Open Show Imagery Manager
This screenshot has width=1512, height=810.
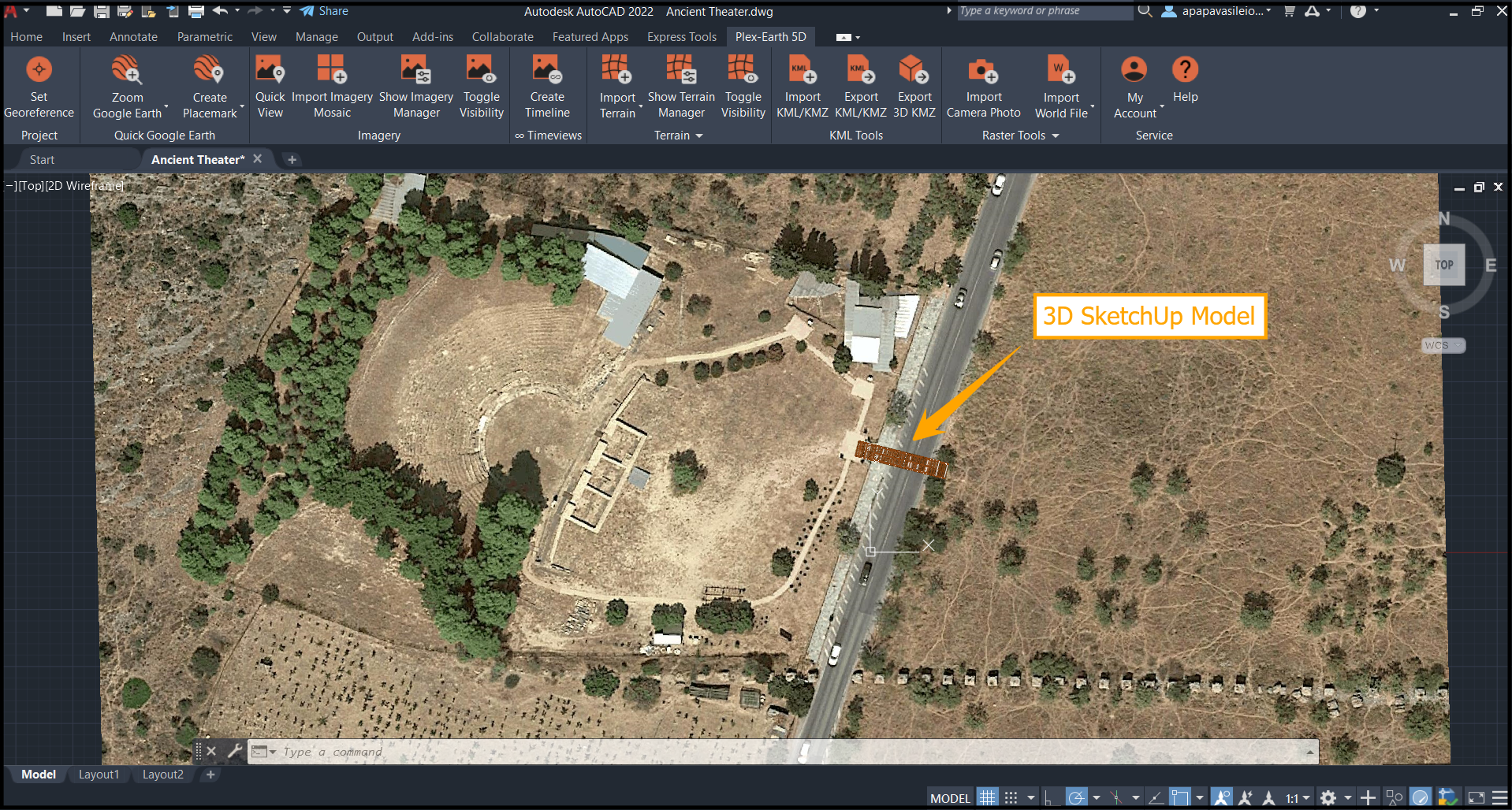[x=416, y=87]
